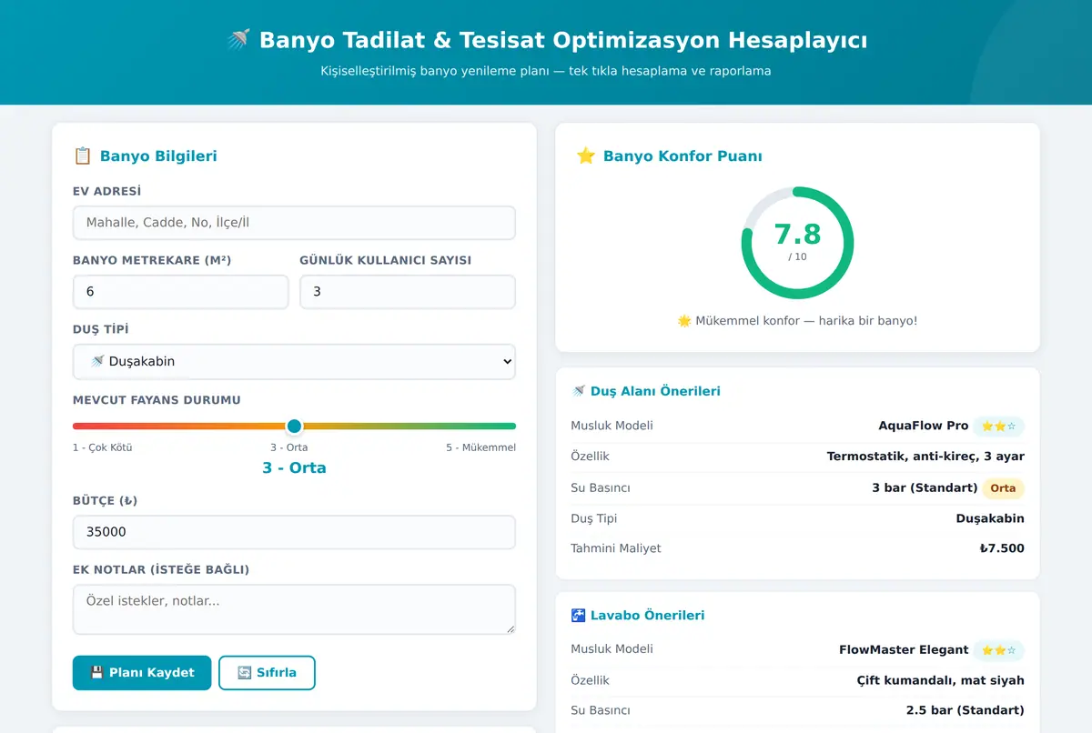Click the 'Mükemmel konfor' message text
Screen dimensions: 1092x733
pos(806,321)
